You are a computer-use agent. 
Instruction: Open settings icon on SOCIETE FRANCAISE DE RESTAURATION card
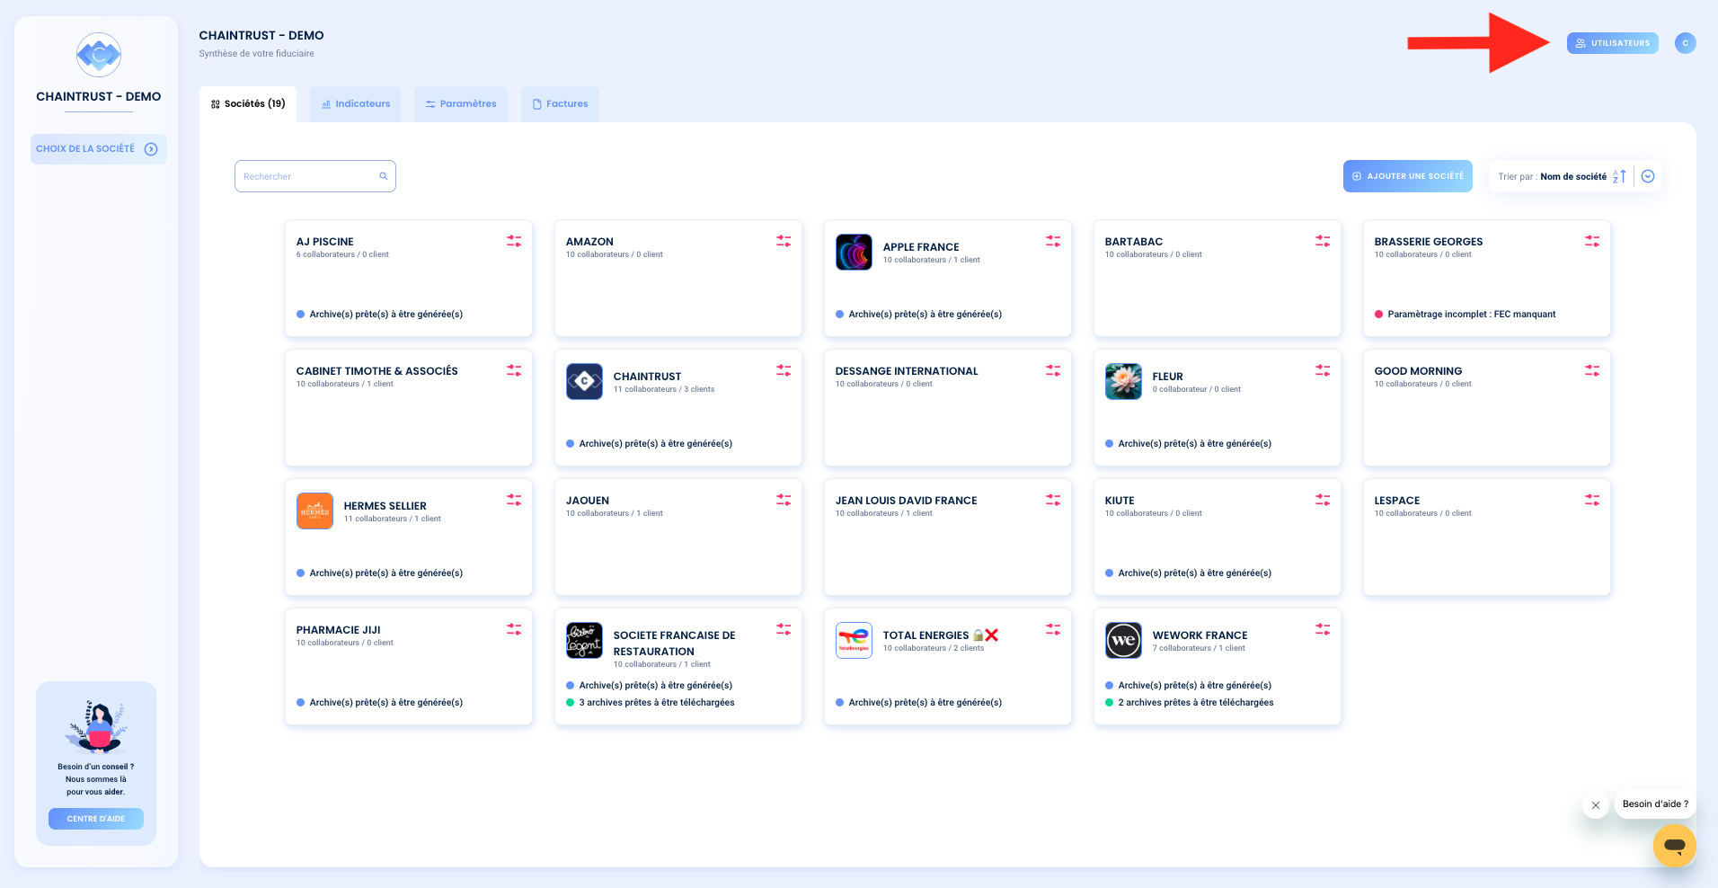click(x=784, y=629)
